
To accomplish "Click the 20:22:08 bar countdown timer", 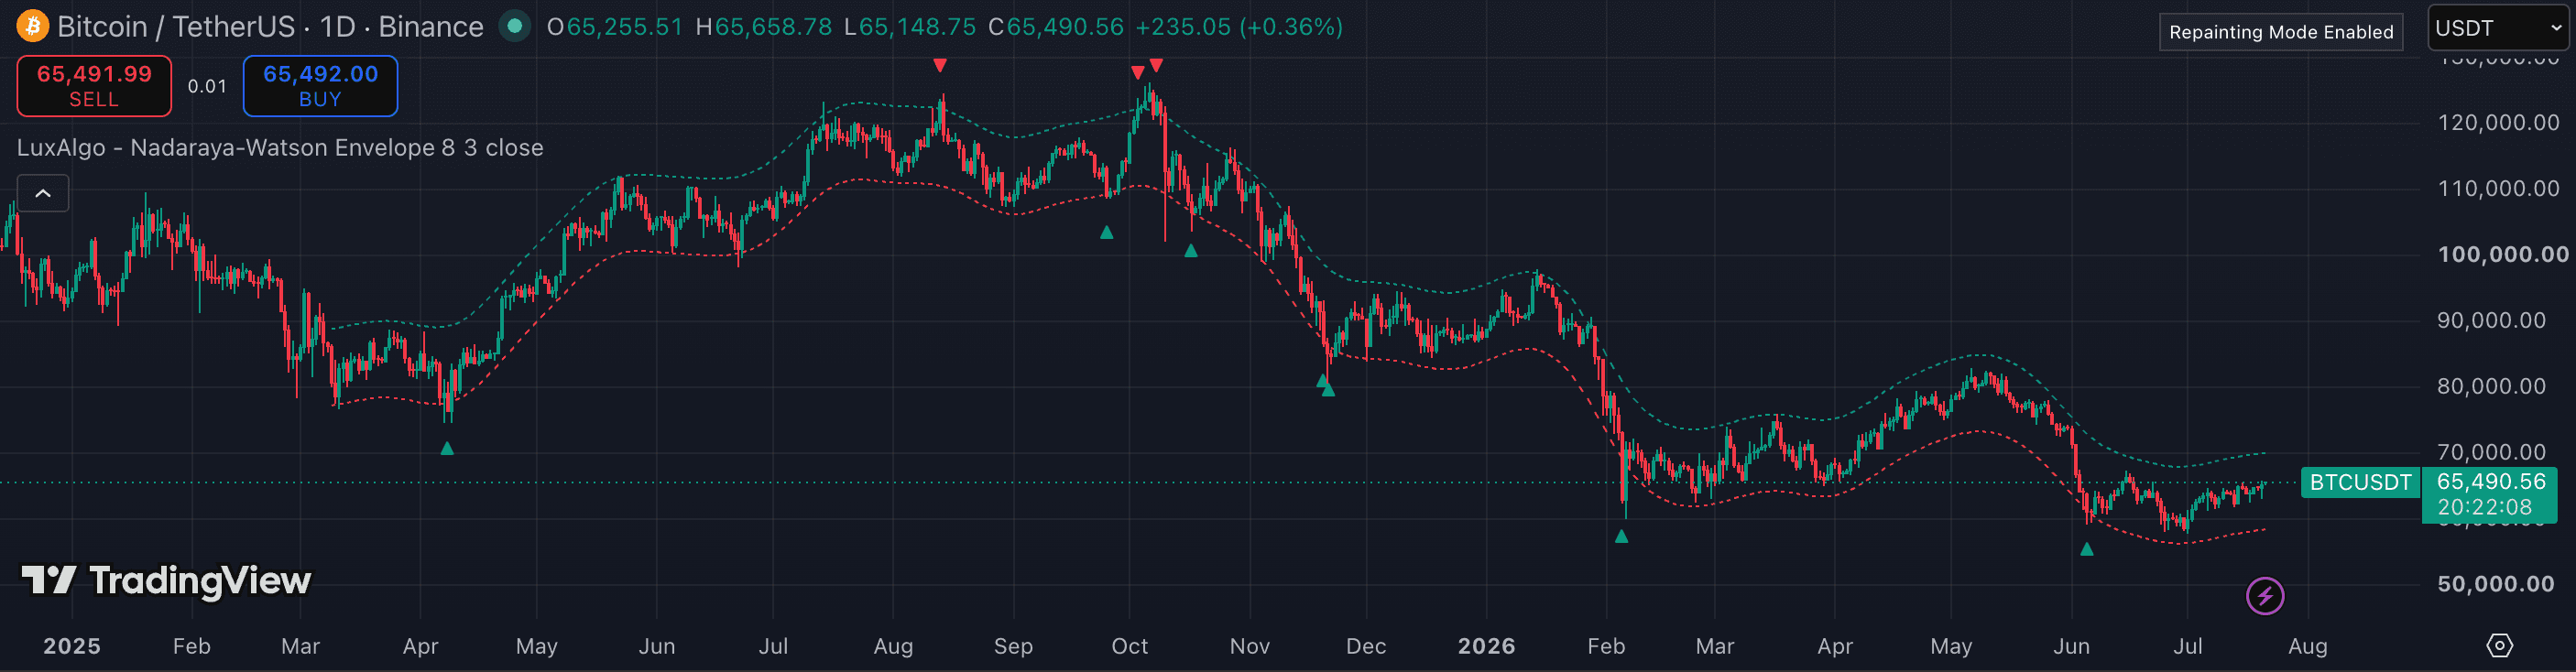I will click(x=2484, y=507).
